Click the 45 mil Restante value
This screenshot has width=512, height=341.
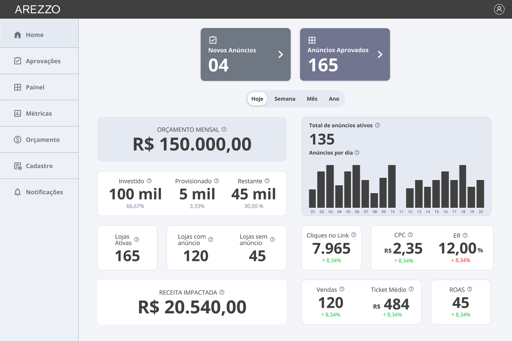(x=253, y=194)
